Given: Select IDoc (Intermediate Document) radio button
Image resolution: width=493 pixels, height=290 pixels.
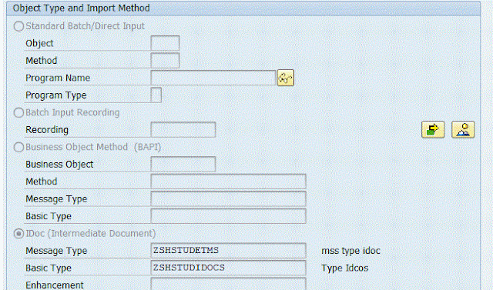Looking at the screenshot, I should pyautogui.click(x=18, y=234).
